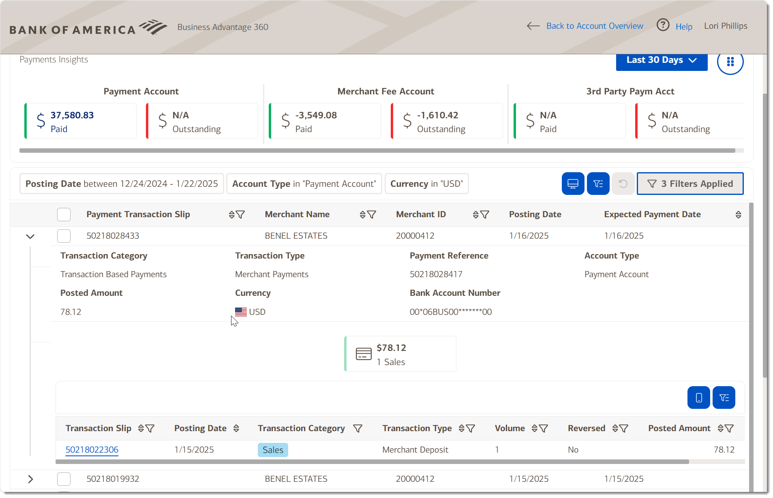This screenshot has width=773, height=498.
Task: Filter the Reversed column
Action: tap(624, 428)
